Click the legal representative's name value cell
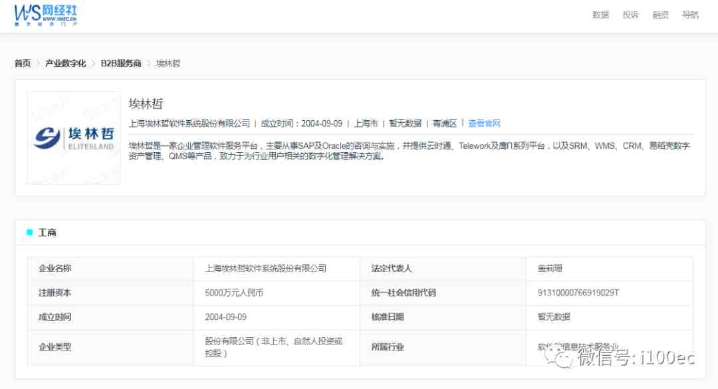718x389 pixels. [610, 269]
